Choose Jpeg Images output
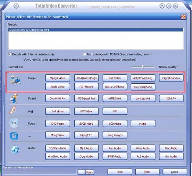 115,135
